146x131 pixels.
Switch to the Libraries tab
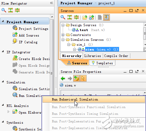[92, 56]
